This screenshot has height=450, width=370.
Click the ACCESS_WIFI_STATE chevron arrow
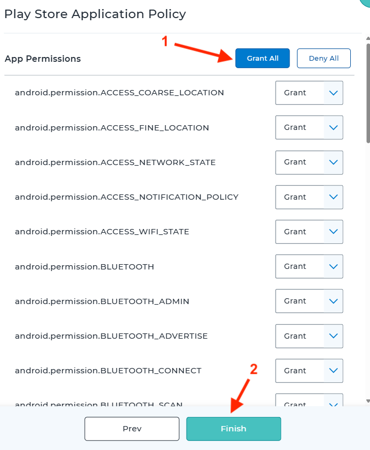coord(334,232)
